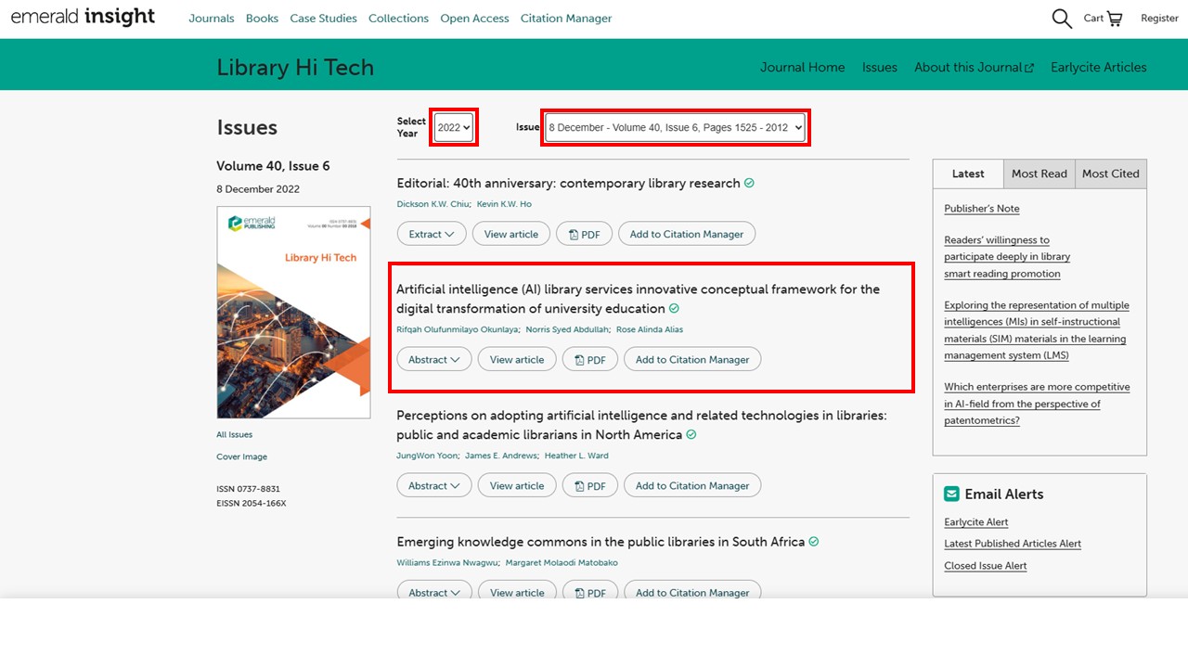
Task: Add Emerging knowledge commons to Citation Manager
Action: click(x=692, y=592)
